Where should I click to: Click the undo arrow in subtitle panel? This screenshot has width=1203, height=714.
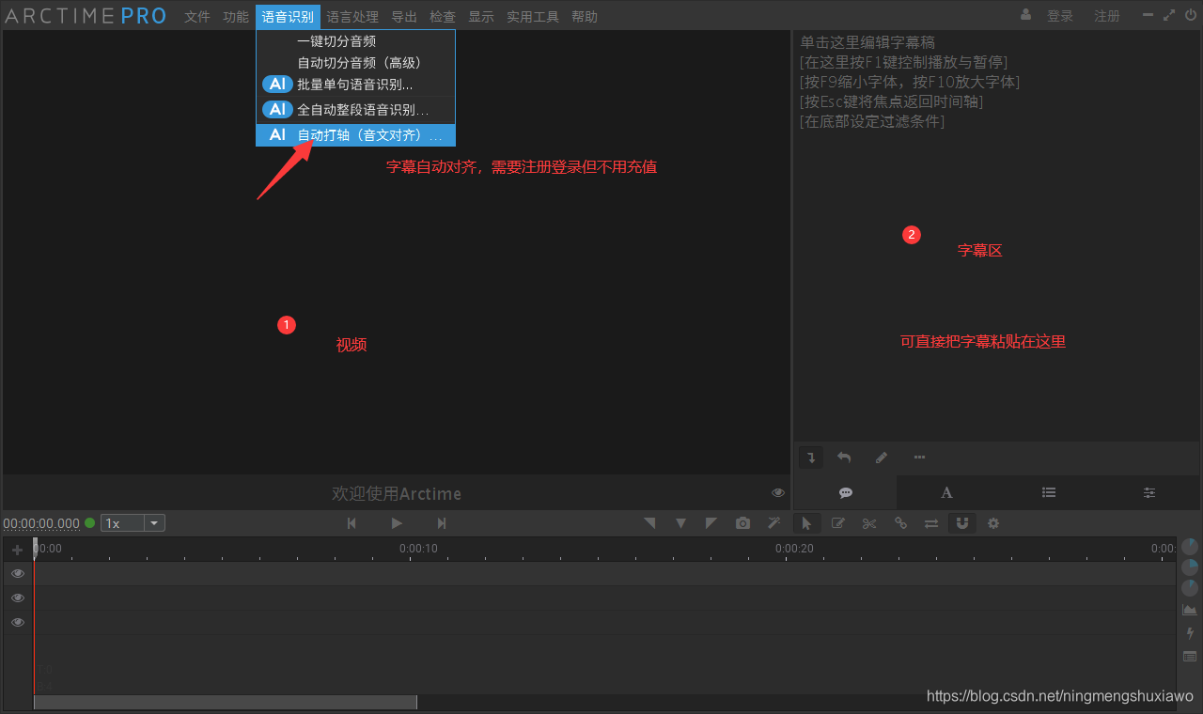point(844,458)
